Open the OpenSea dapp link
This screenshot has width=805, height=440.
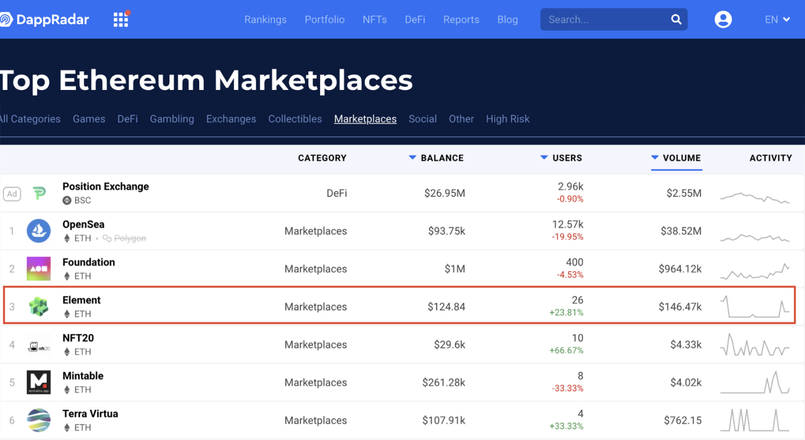pyautogui.click(x=84, y=225)
